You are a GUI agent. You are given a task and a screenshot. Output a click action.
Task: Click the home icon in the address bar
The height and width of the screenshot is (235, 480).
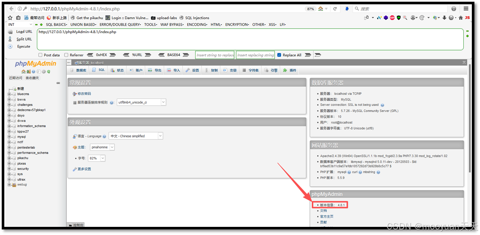321,9
